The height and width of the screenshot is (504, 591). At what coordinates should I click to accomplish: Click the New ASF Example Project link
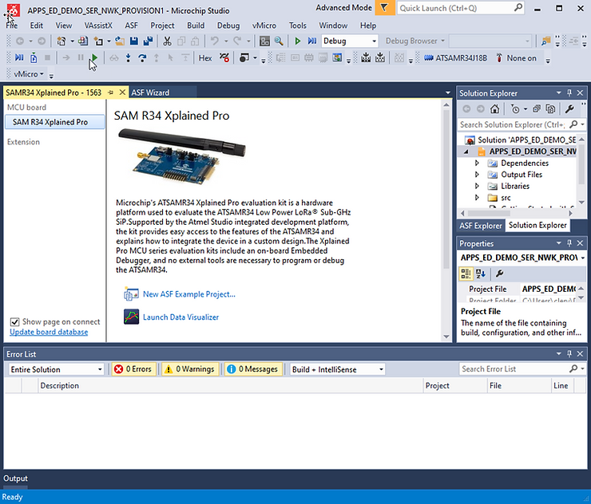pos(188,294)
